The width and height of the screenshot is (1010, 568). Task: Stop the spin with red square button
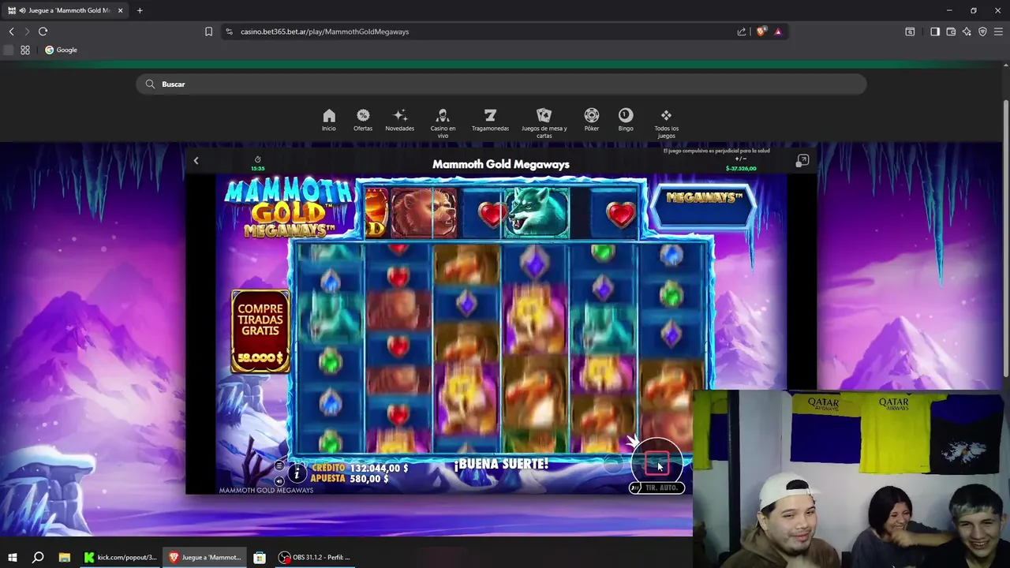(x=656, y=464)
